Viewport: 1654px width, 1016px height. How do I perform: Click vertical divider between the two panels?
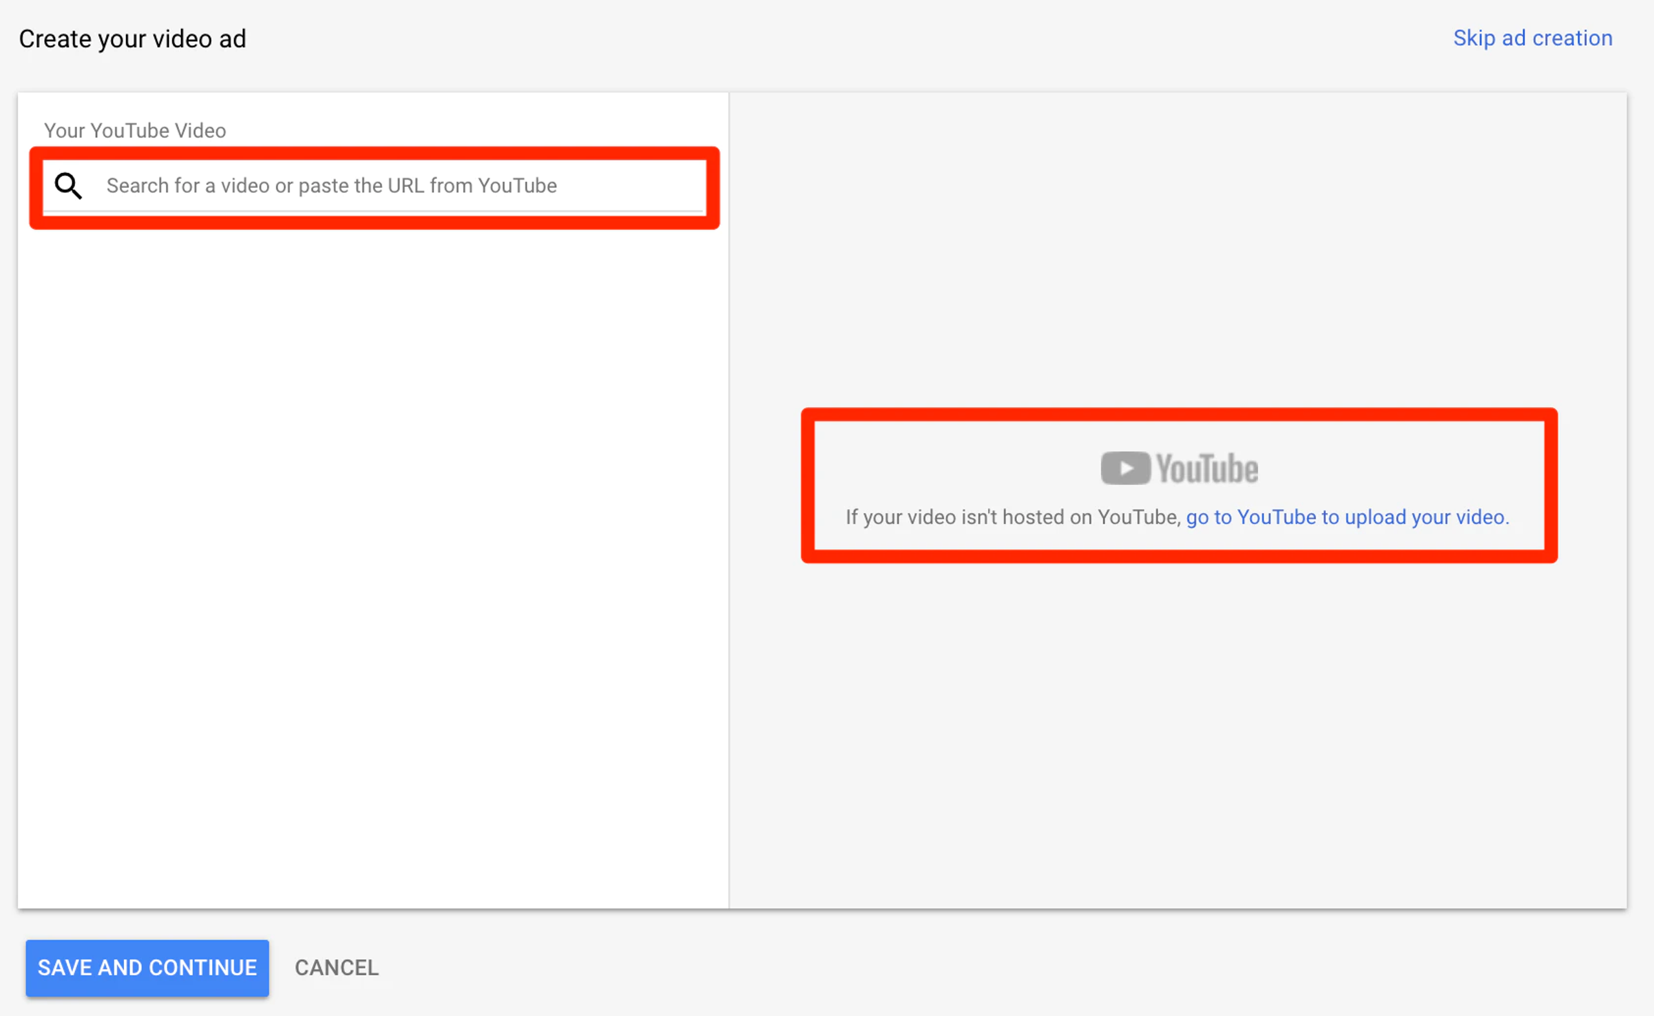729,501
